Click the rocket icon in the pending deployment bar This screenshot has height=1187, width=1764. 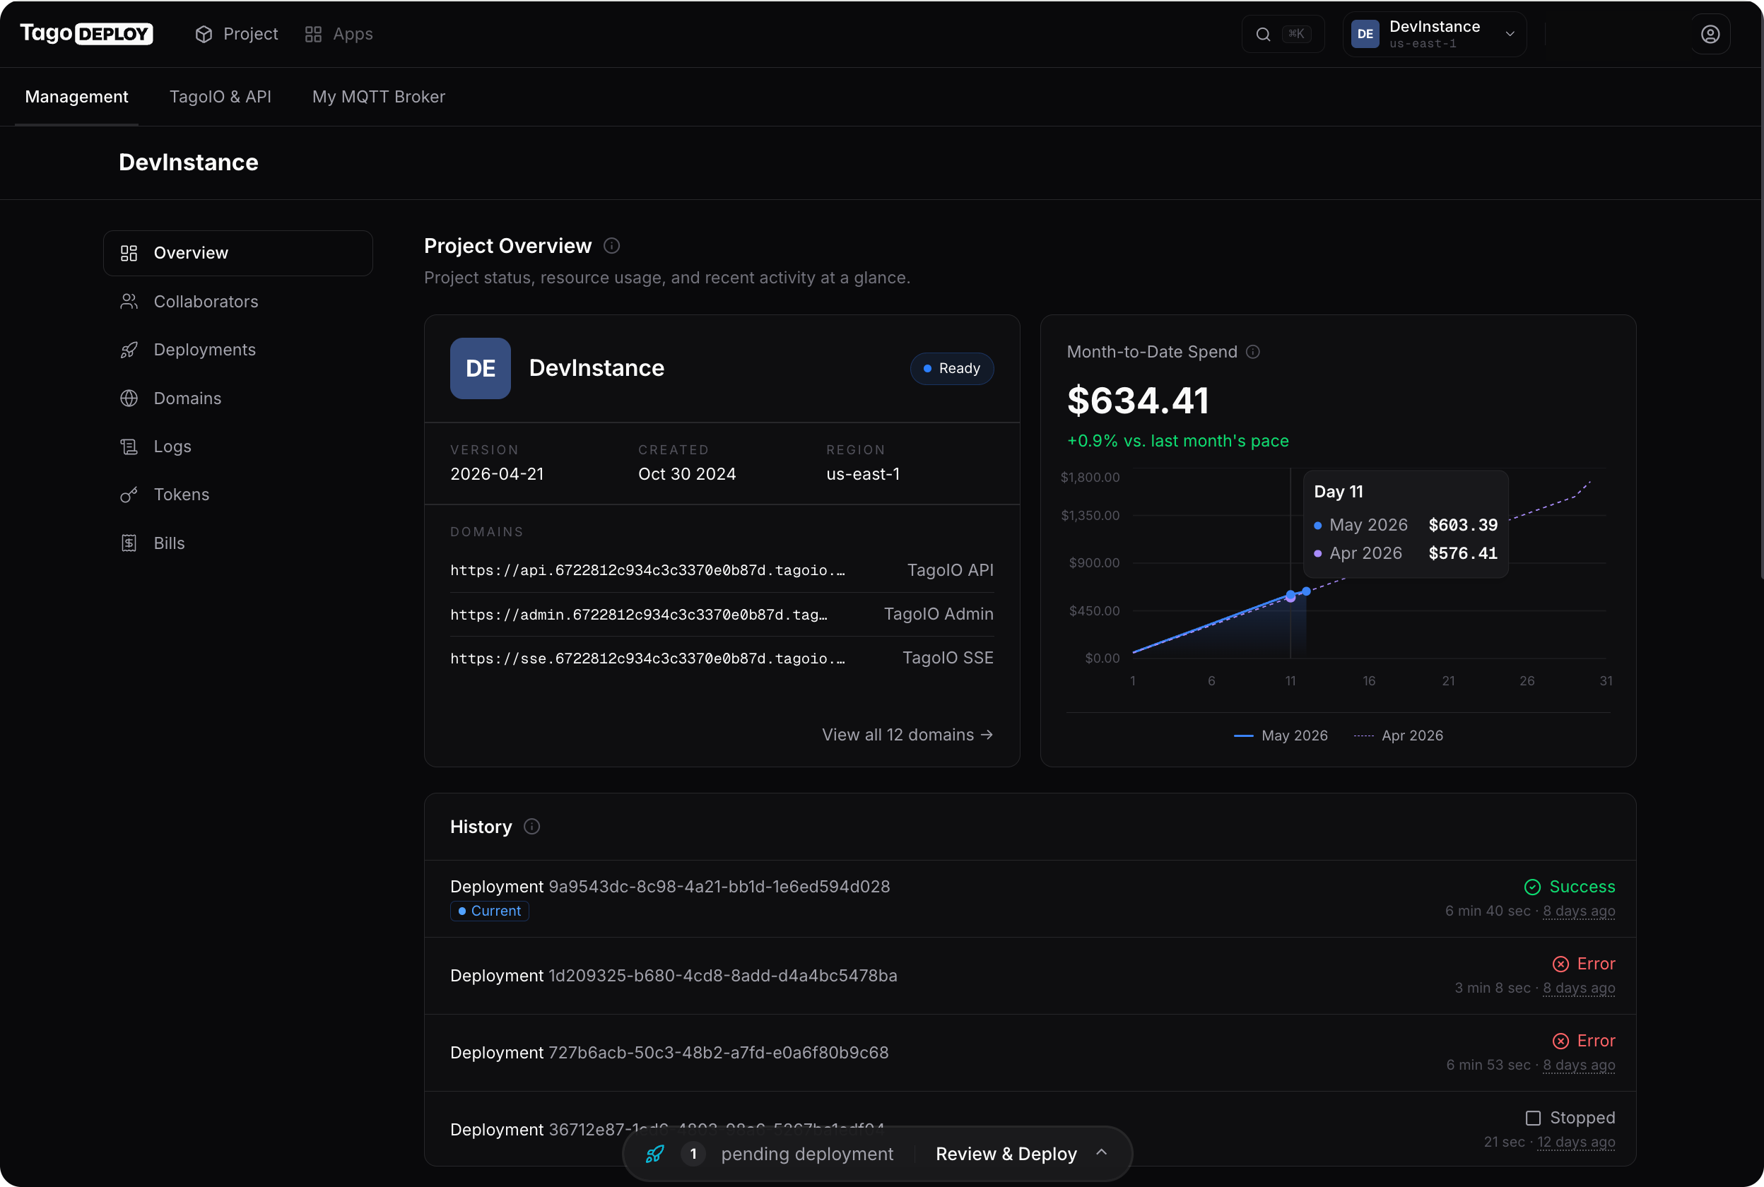[655, 1154]
